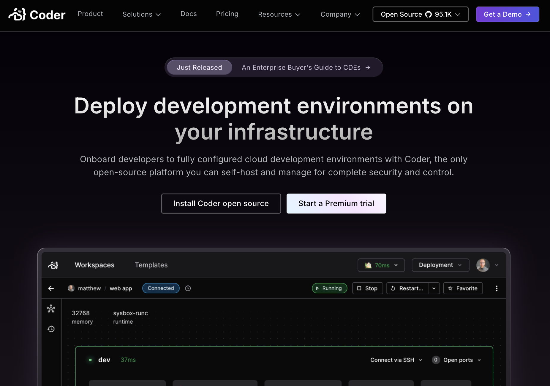
Task: Click the three-dot more options menu
Action: pos(497,288)
